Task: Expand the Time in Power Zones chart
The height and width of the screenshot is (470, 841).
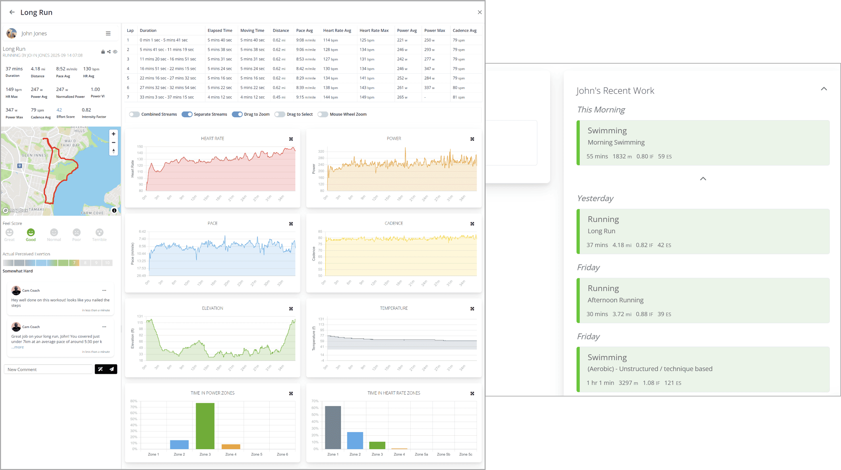Action: 291,394
